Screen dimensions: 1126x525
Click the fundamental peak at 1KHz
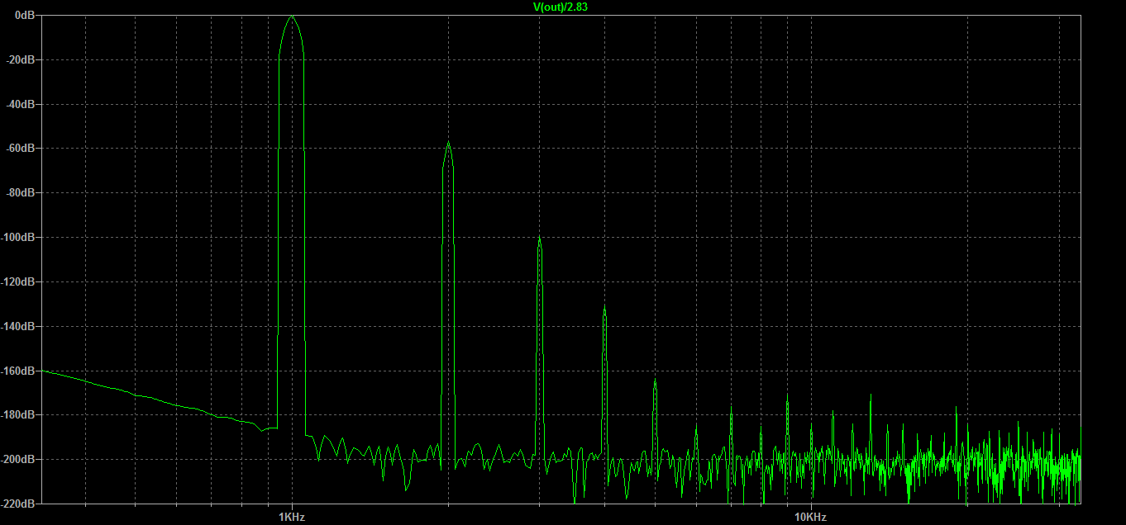tap(292, 17)
